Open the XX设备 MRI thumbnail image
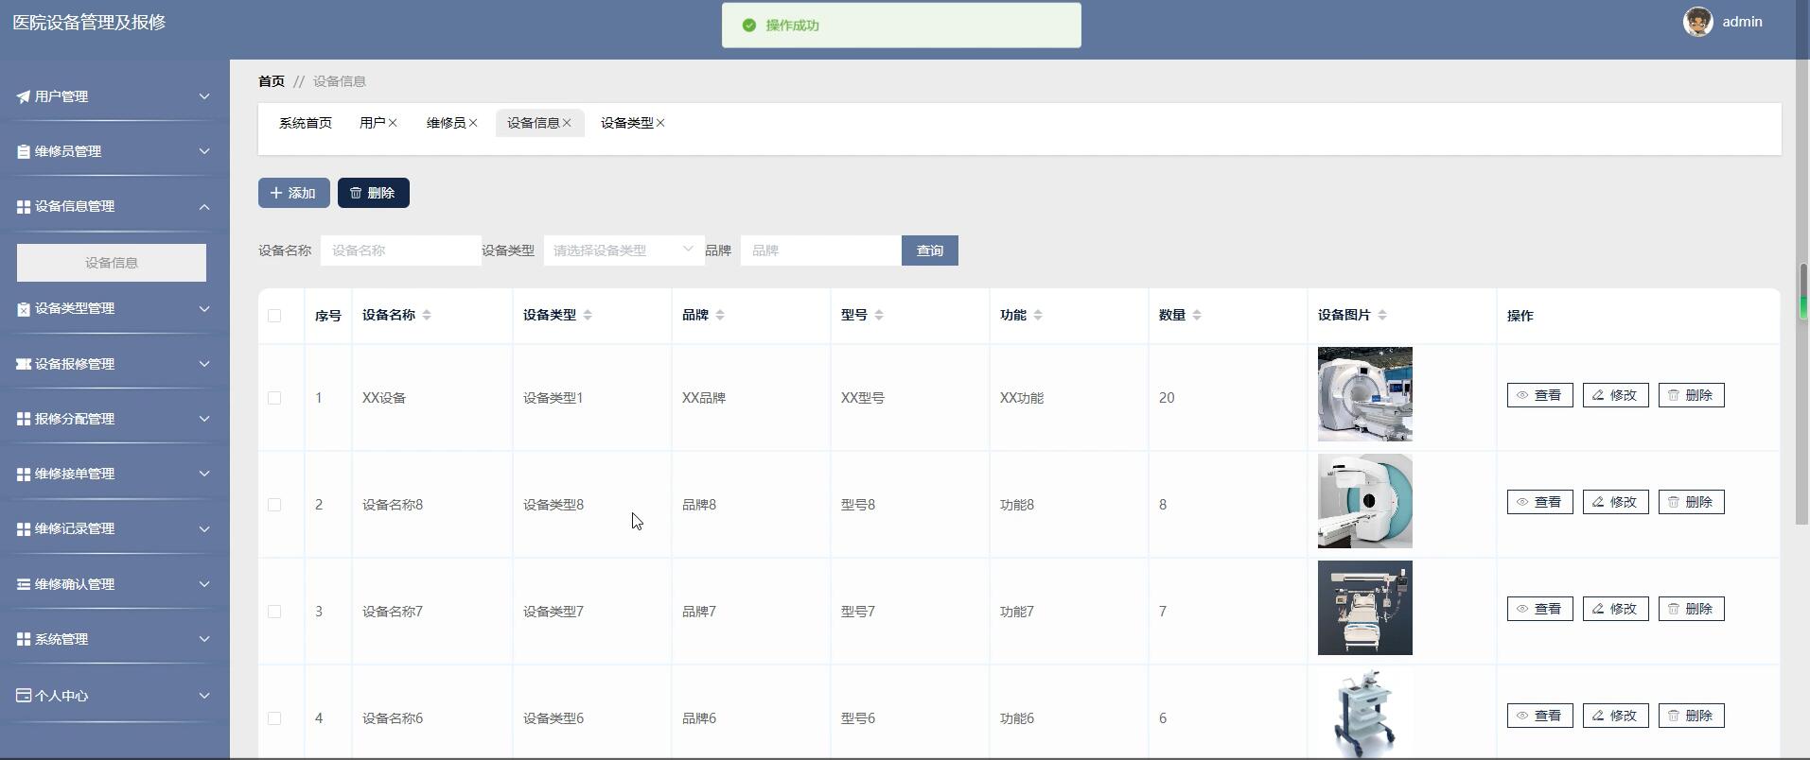Screen dimensions: 1810x760 coord(1364,394)
